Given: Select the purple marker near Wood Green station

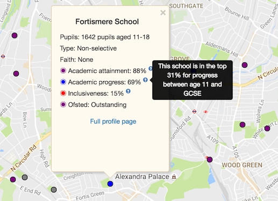Looking at the screenshot, I should (210, 160).
